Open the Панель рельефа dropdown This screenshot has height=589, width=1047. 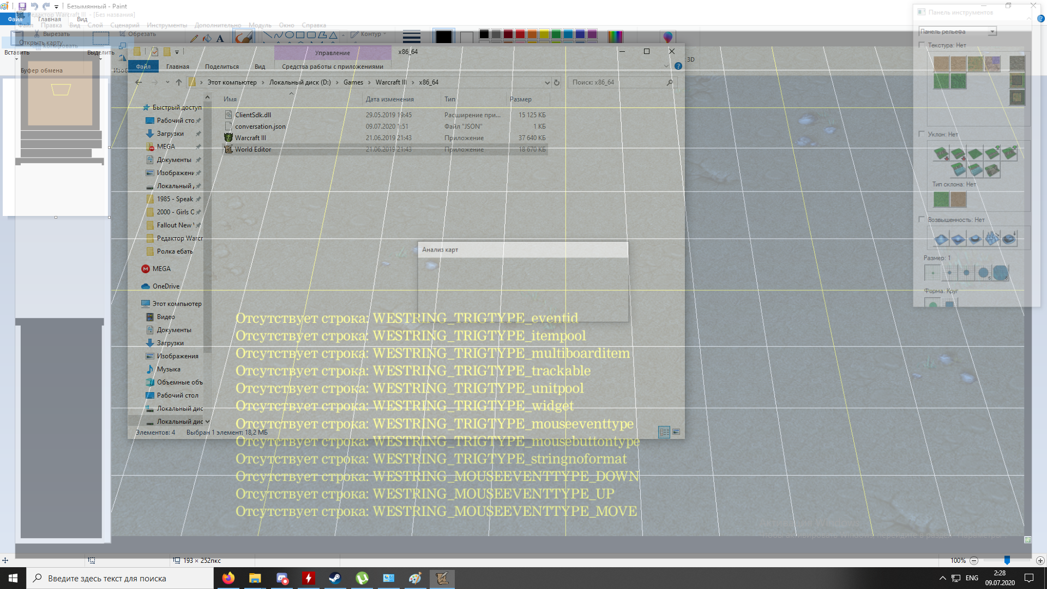(992, 32)
